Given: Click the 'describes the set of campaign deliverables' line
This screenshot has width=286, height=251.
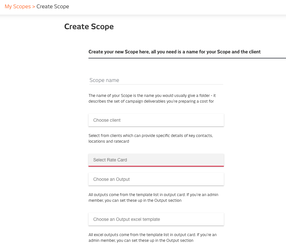Looking at the screenshot, I should pos(151,101).
